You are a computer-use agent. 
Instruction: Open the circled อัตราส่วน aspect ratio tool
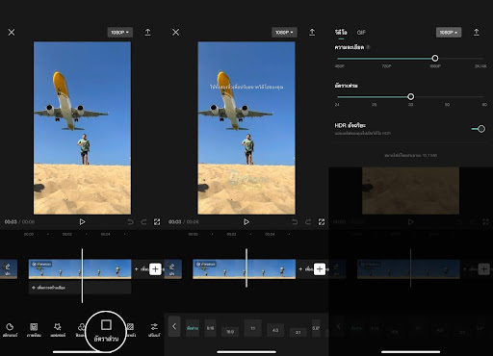tap(106, 331)
